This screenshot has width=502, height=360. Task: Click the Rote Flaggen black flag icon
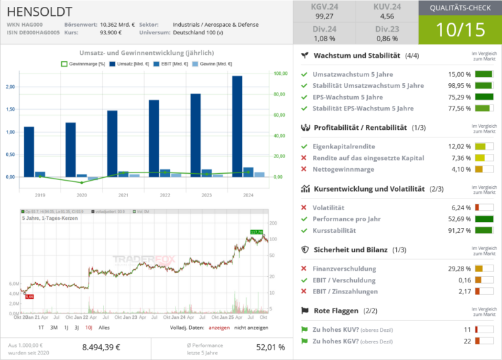click(305, 311)
